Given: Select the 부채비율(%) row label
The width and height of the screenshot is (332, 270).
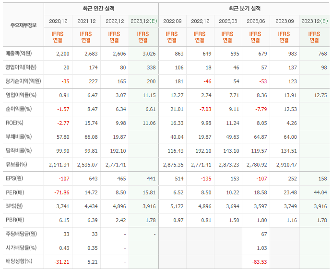Looking at the screenshot, I should [19, 137].
